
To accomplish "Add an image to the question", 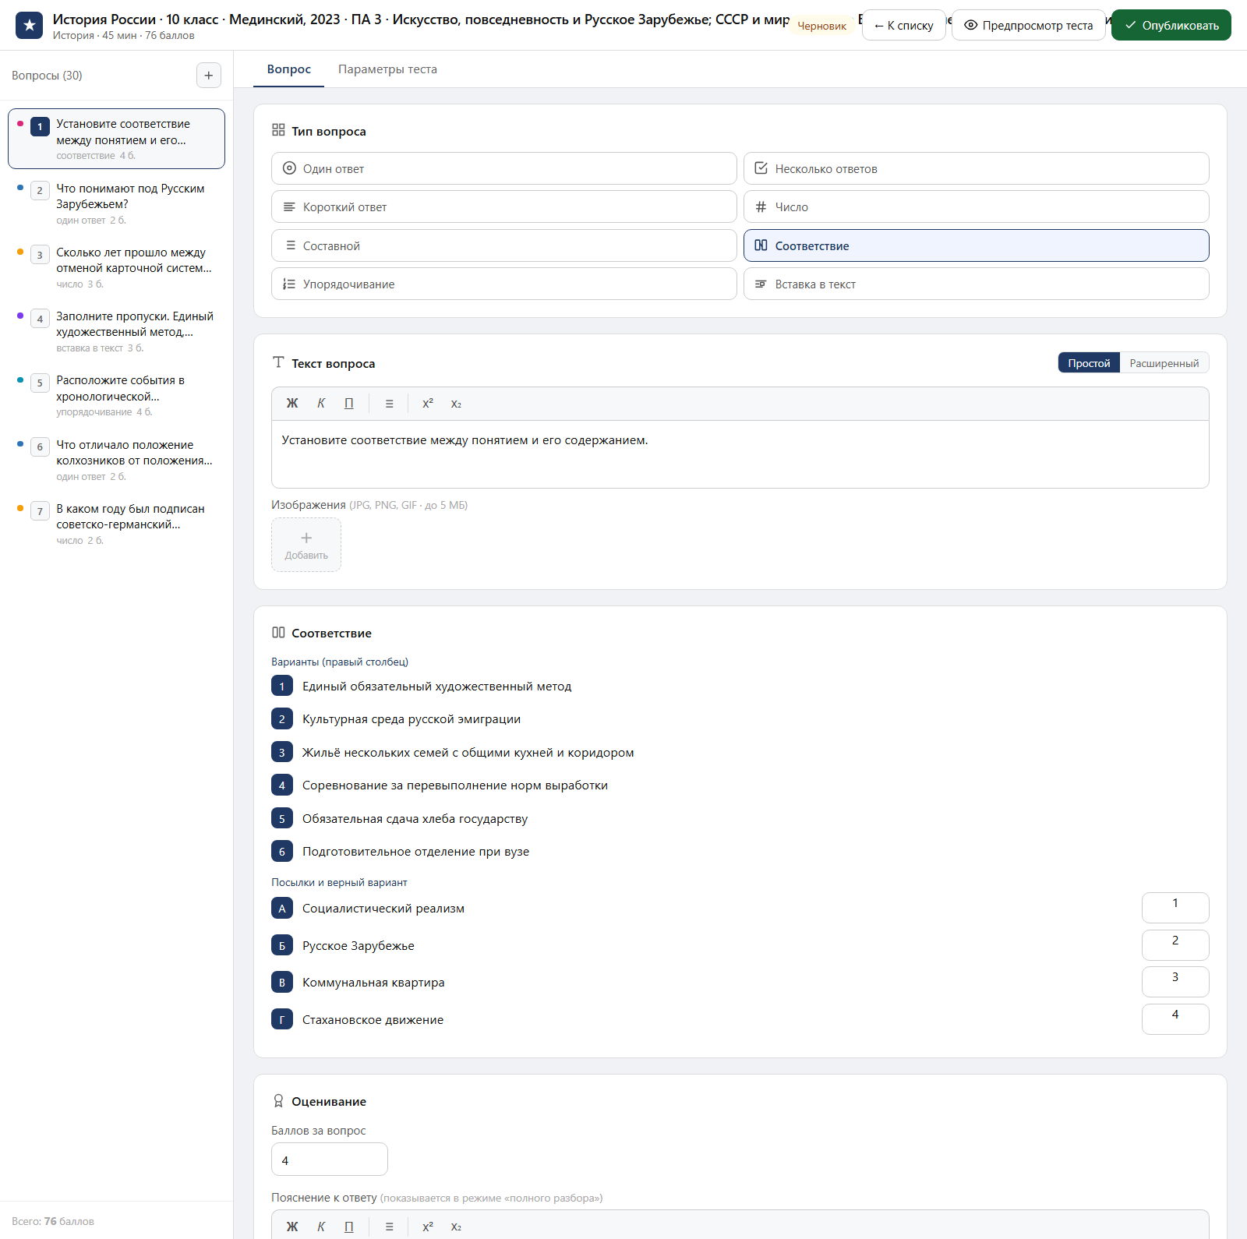I will [306, 545].
